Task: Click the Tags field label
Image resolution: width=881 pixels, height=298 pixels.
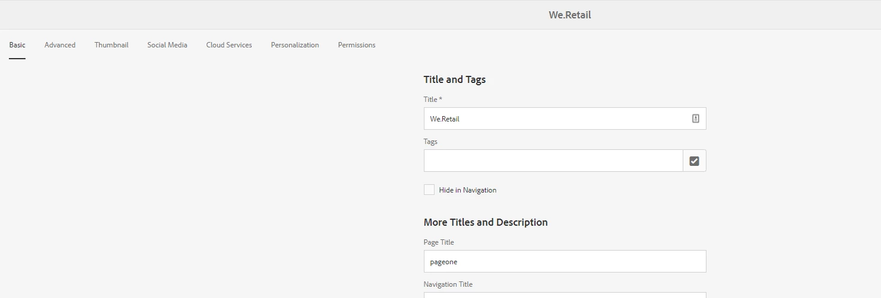Action: (x=430, y=142)
